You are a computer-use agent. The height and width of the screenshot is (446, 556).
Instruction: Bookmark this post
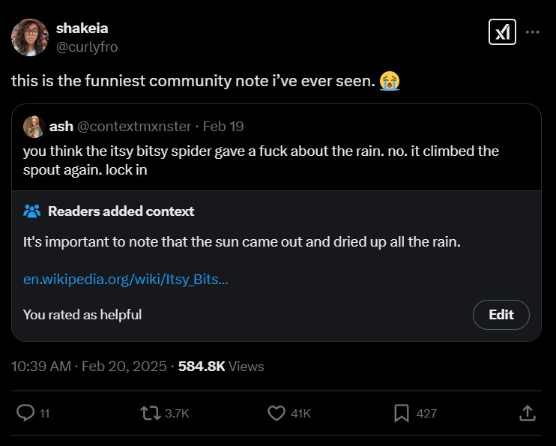tap(402, 413)
